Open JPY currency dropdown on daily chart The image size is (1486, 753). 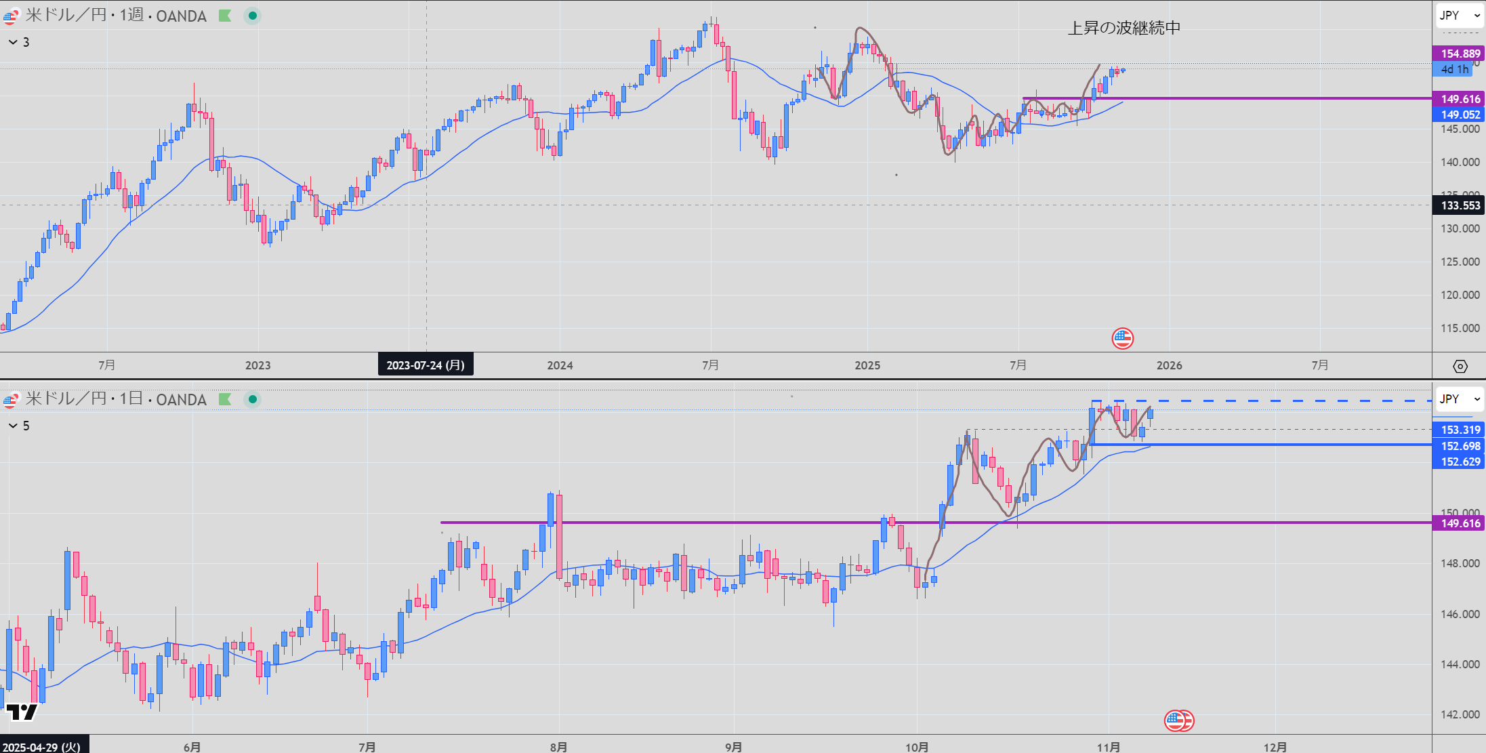coord(1460,399)
